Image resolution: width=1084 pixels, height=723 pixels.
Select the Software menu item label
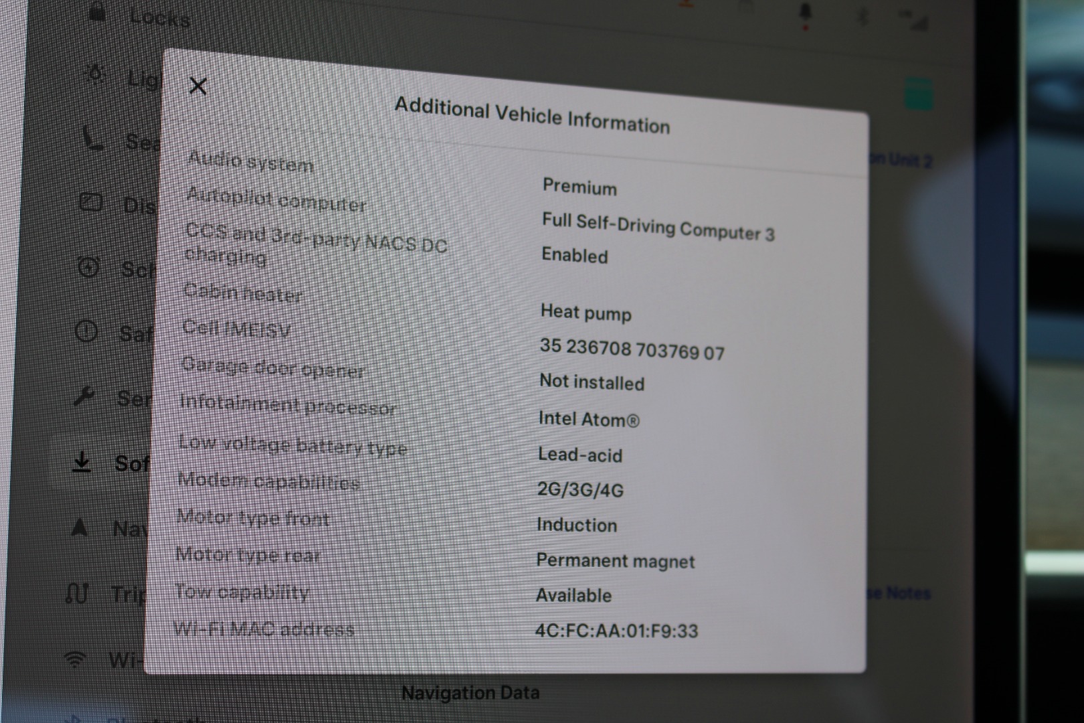coord(131,463)
